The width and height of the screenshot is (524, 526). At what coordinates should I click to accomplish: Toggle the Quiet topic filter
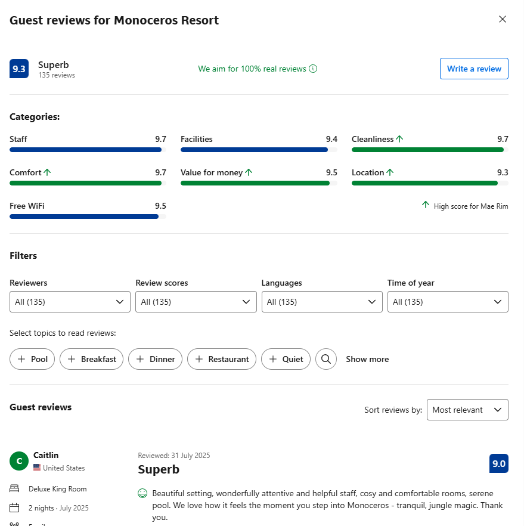click(x=286, y=359)
